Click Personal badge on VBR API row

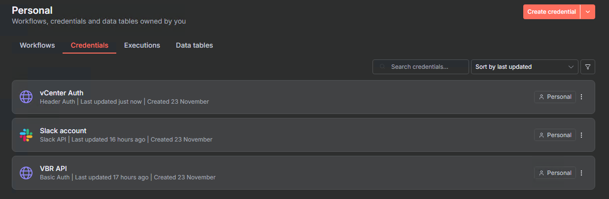555,173
